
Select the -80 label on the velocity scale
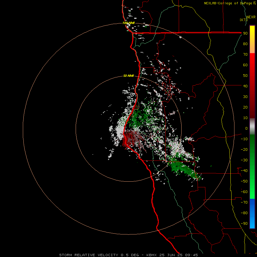pyautogui.click(x=244, y=213)
